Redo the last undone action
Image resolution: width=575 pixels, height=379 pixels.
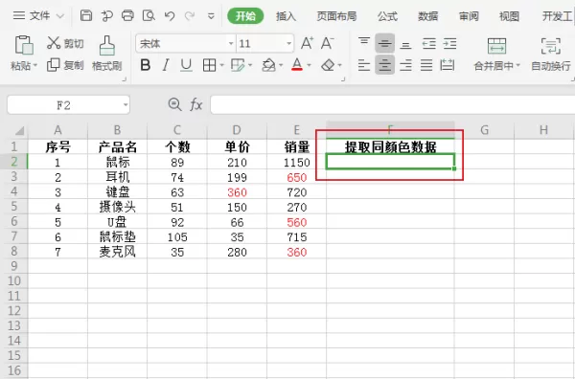[x=190, y=15]
